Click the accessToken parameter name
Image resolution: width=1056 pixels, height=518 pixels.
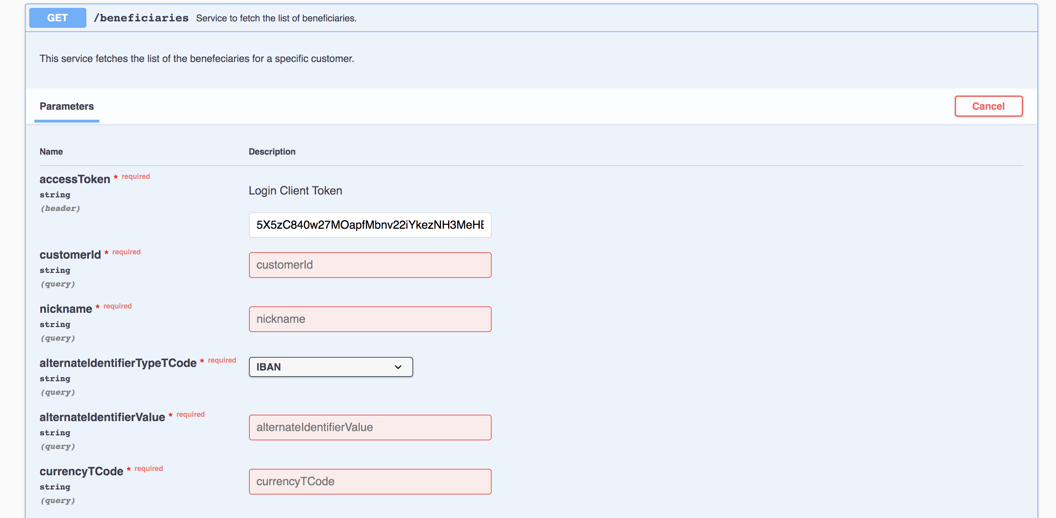point(75,179)
